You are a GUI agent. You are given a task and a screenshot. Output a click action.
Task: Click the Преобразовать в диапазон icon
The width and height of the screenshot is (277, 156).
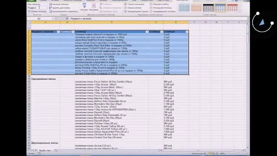(51, 11)
